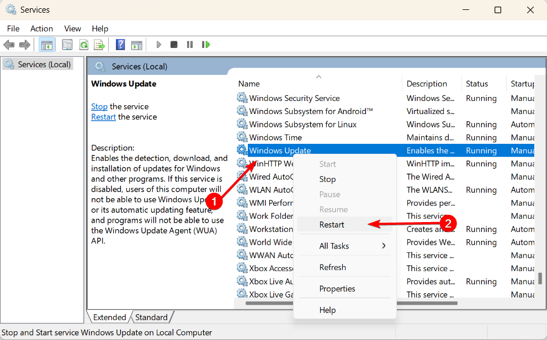Click the Restart the service link
Image resolution: width=547 pixels, height=340 pixels.
(x=103, y=117)
